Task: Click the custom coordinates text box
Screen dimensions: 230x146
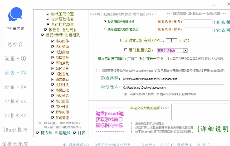Action: pyautogui.click(x=200, y=112)
